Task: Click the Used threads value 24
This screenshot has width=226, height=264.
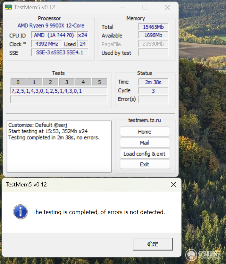Action: pos(83,44)
